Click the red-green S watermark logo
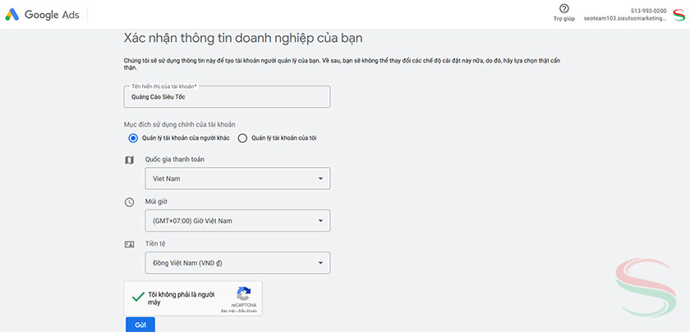 [649, 284]
